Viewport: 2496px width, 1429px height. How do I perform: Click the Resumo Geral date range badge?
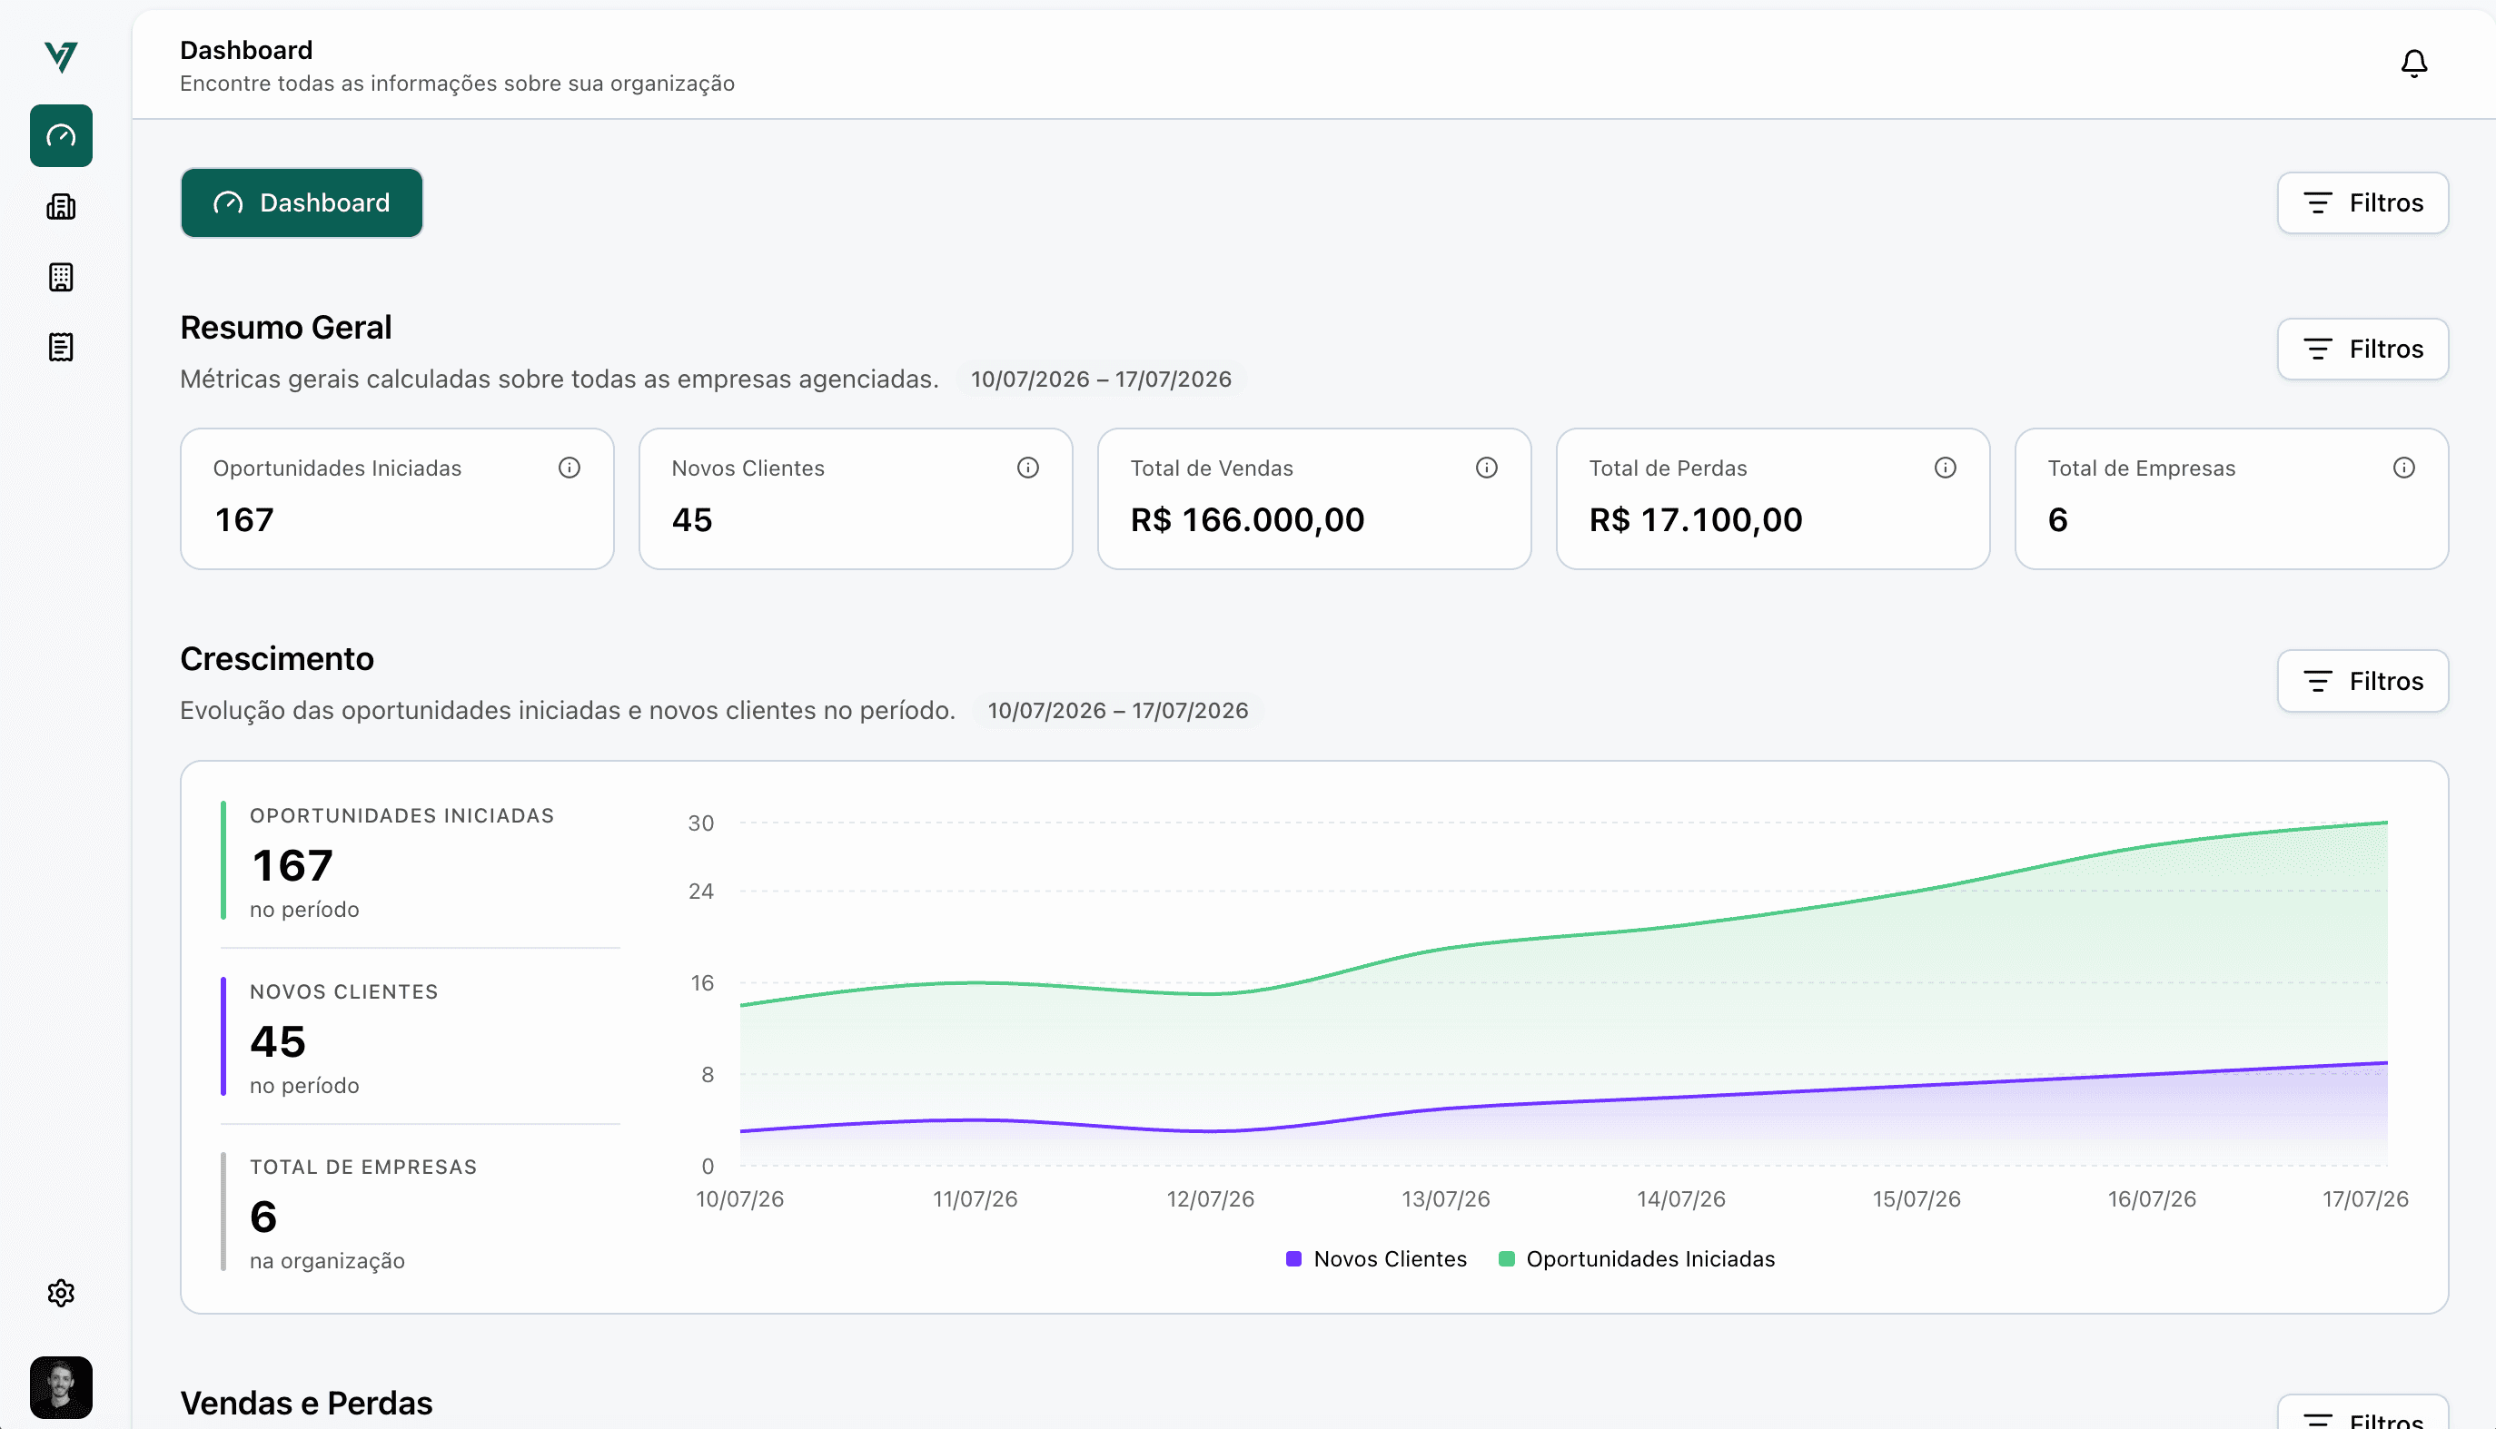pos(1101,379)
